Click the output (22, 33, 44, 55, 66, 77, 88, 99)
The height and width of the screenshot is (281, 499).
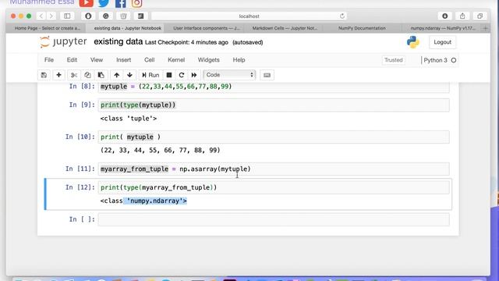[161, 151]
